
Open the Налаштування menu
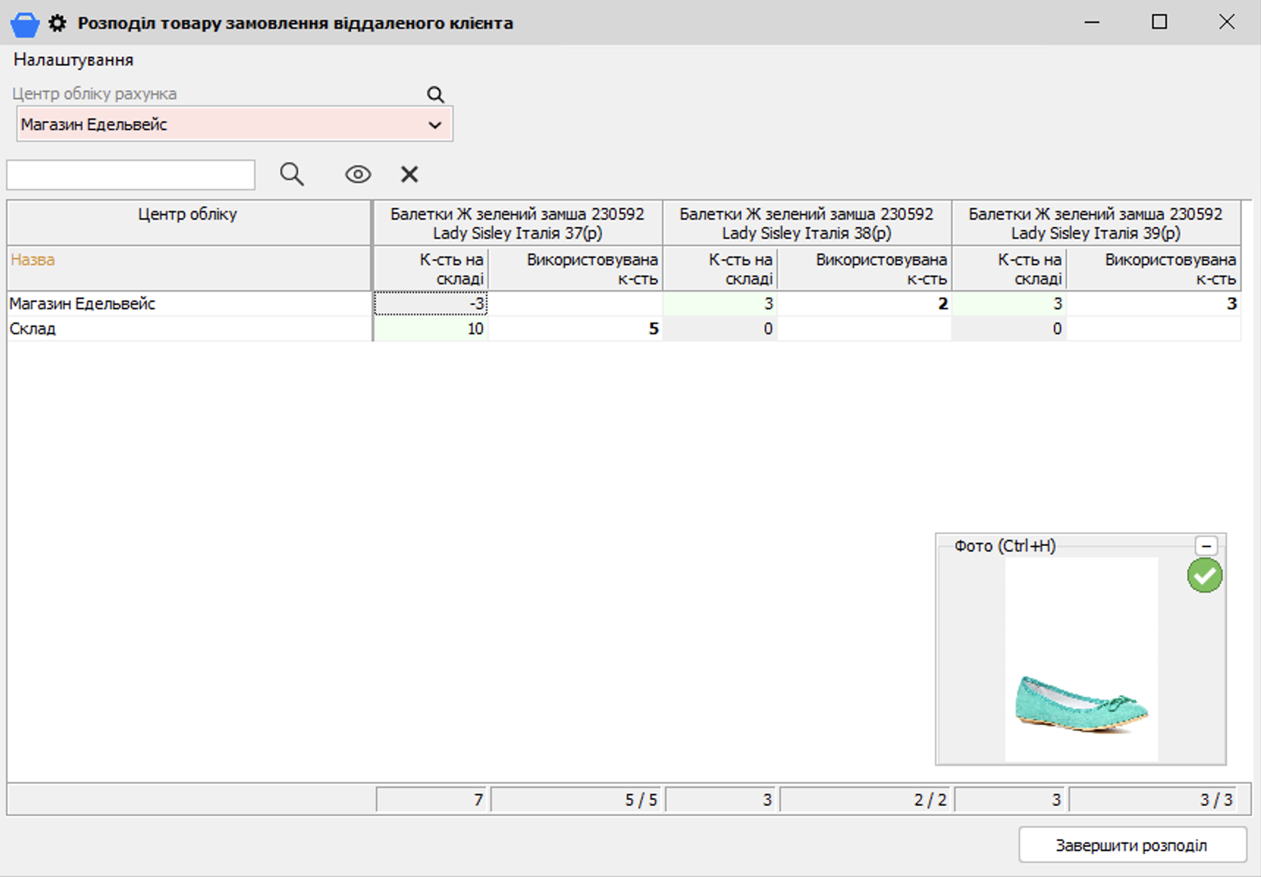(73, 60)
